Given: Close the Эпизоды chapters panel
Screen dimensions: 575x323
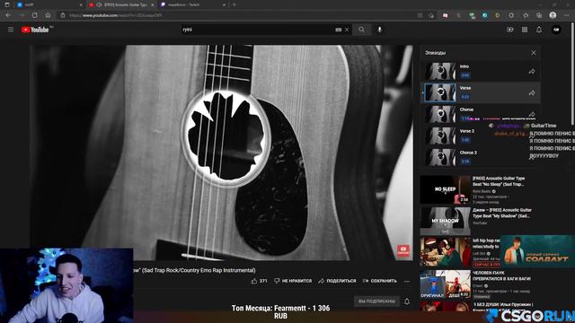Looking at the screenshot, I should point(534,53).
